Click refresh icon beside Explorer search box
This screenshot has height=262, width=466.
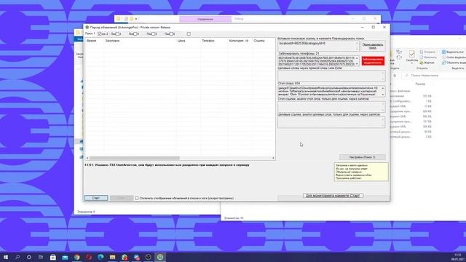tap(395, 76)
